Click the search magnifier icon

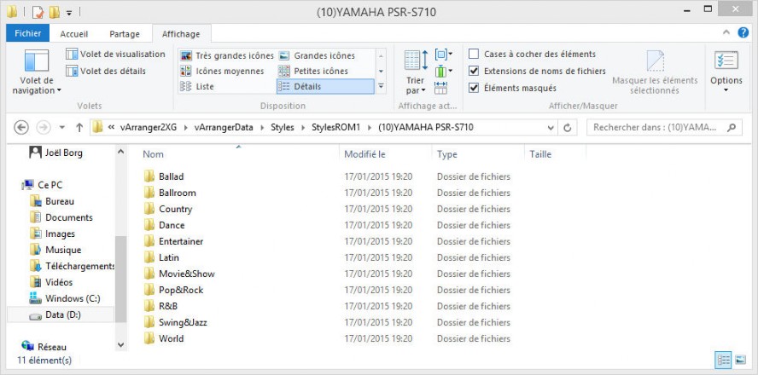[x=732, y=127]
